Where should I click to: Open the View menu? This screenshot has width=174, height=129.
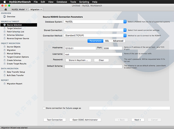[x=51, y=2]
